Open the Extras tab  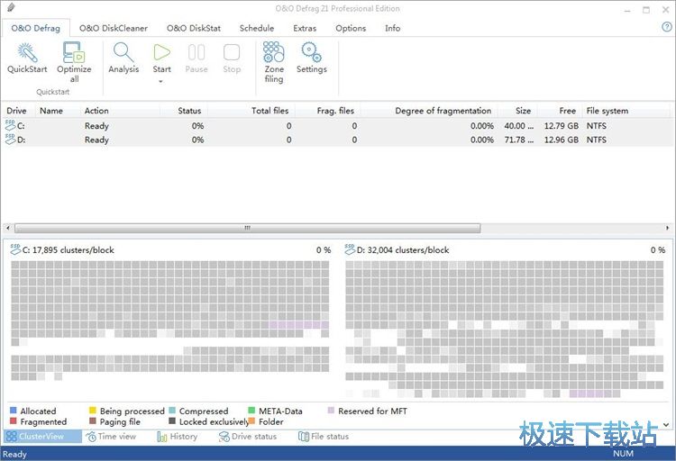pyautogui.click(x=305, y=28)
